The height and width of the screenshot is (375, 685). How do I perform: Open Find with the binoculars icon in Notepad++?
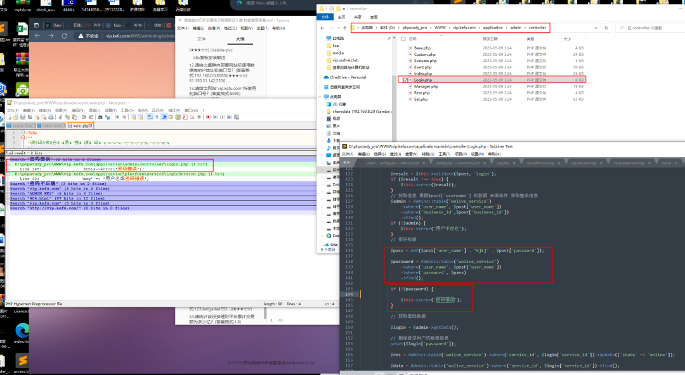(100, 117)
